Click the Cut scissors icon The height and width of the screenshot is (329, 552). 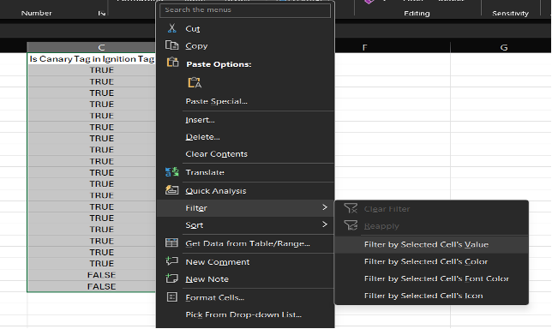[x=171, y=28]
